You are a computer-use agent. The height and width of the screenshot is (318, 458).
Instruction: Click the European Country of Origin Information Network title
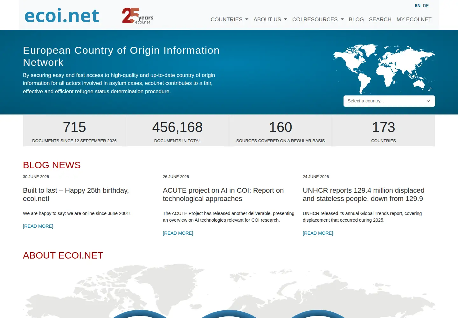(x=121, y=56)
